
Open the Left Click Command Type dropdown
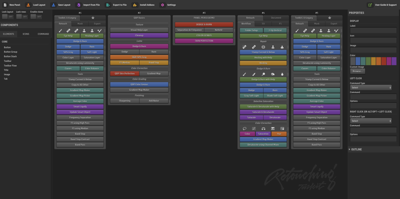pos(371,88)
